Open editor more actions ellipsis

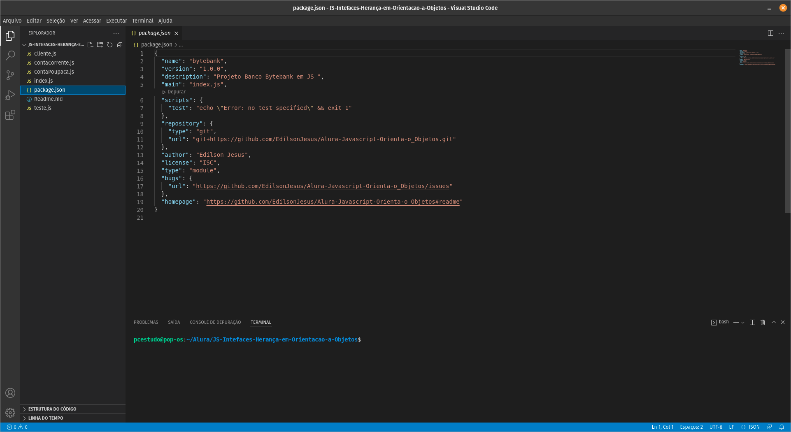tap(781, 33)
